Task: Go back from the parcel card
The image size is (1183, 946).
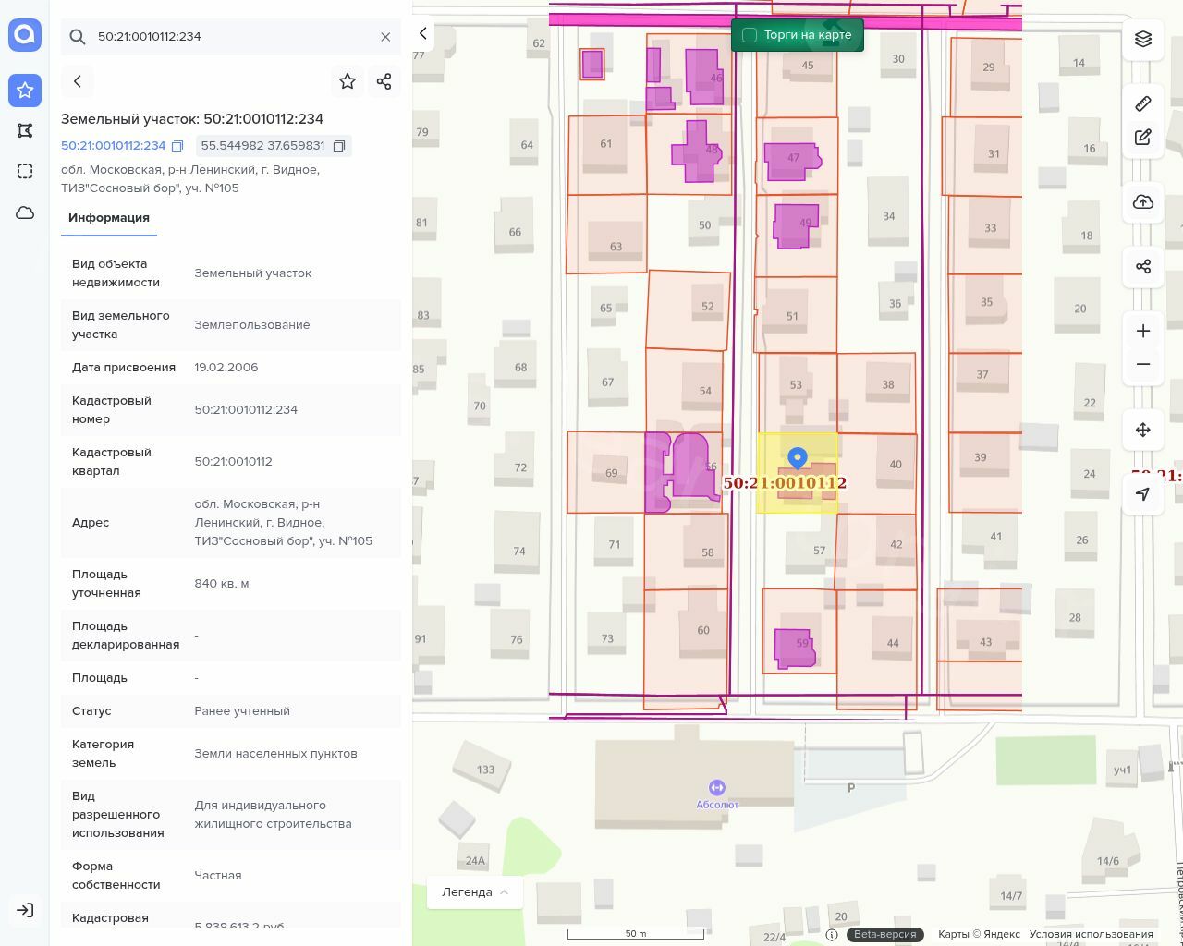Action: pos(78,81)
